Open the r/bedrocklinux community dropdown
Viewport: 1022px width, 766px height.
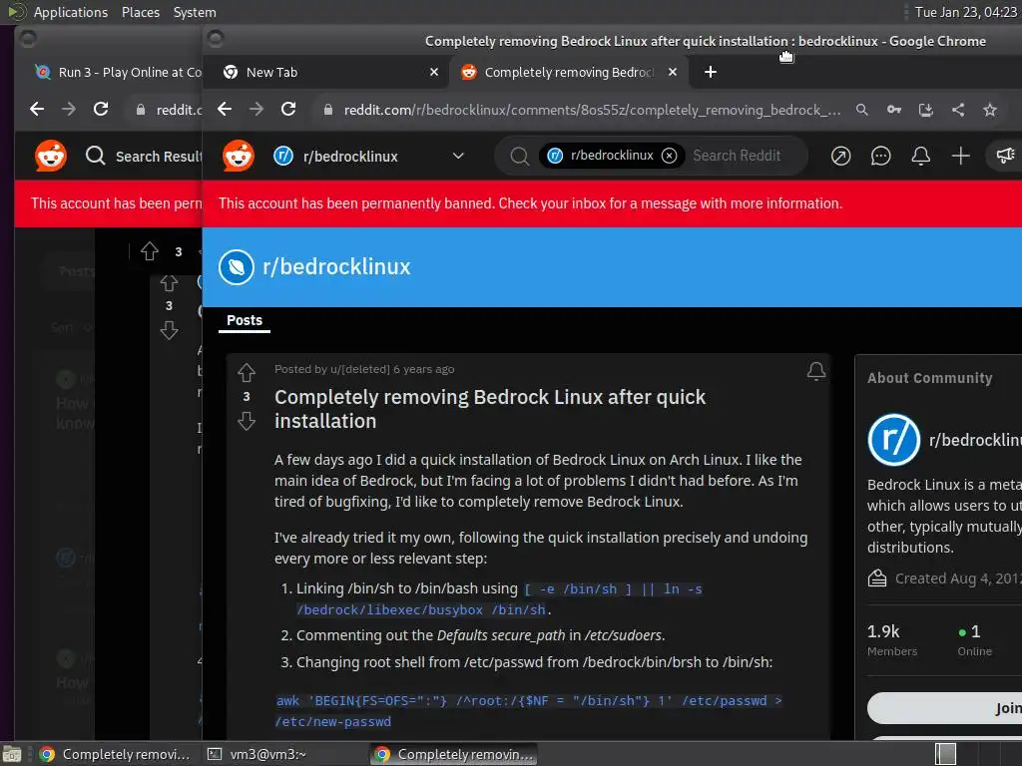click(x=458, y=156)
